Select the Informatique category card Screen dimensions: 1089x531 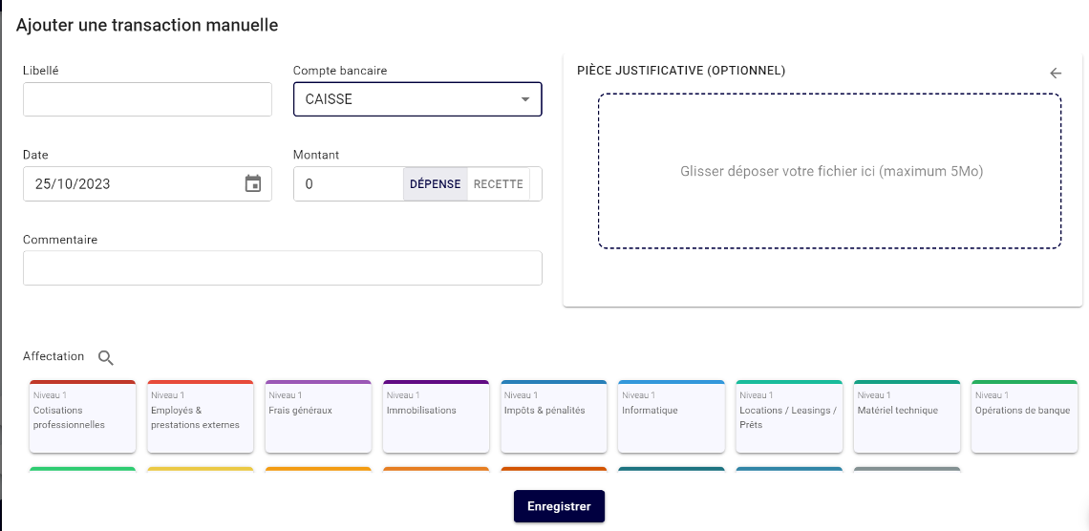(x=672, y=416)
